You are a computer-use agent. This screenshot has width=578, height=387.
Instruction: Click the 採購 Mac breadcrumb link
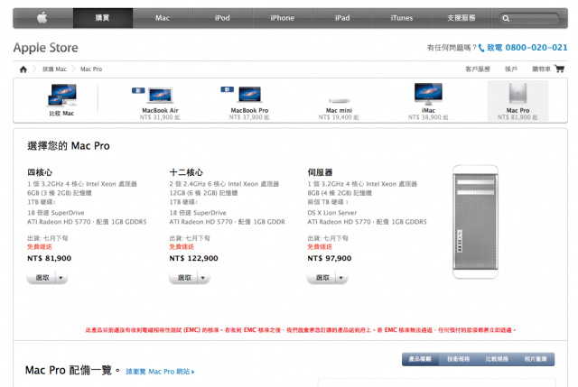pyautogui.click(x=54, y=69)
